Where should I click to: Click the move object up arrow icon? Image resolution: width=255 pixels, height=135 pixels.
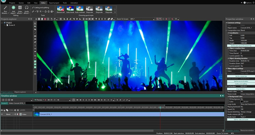[x=96, y=19]
